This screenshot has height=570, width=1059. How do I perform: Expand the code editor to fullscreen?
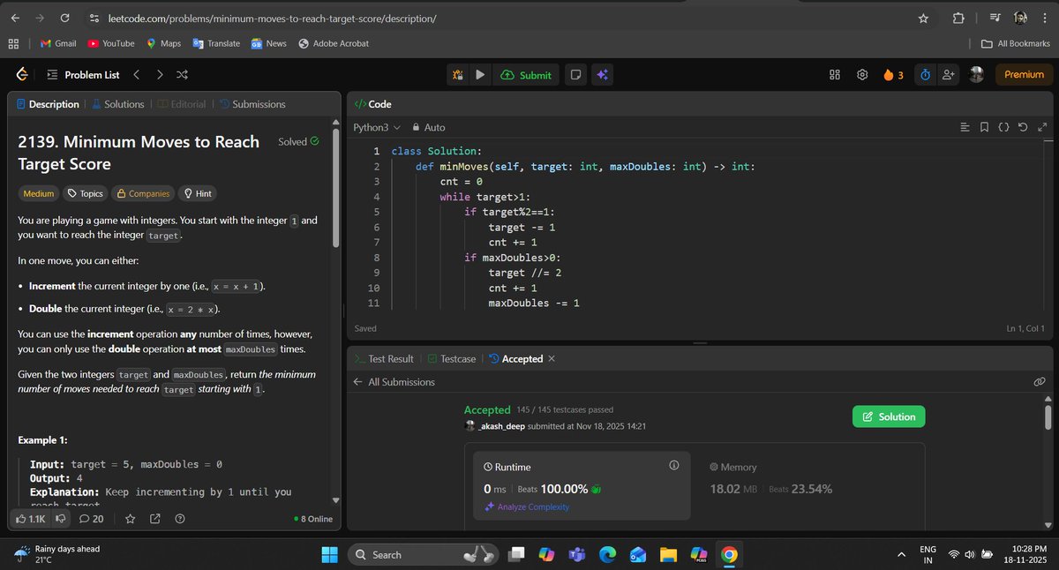tap(1041, 127)
